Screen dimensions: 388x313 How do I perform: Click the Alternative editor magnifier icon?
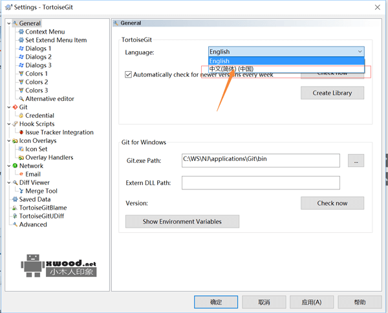21,99
